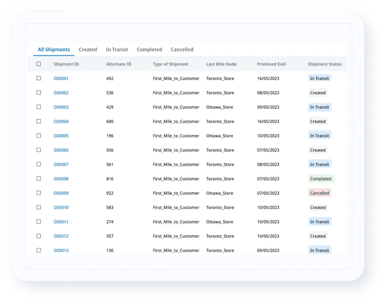Click the Shipment ID column header

pos(66,64)
